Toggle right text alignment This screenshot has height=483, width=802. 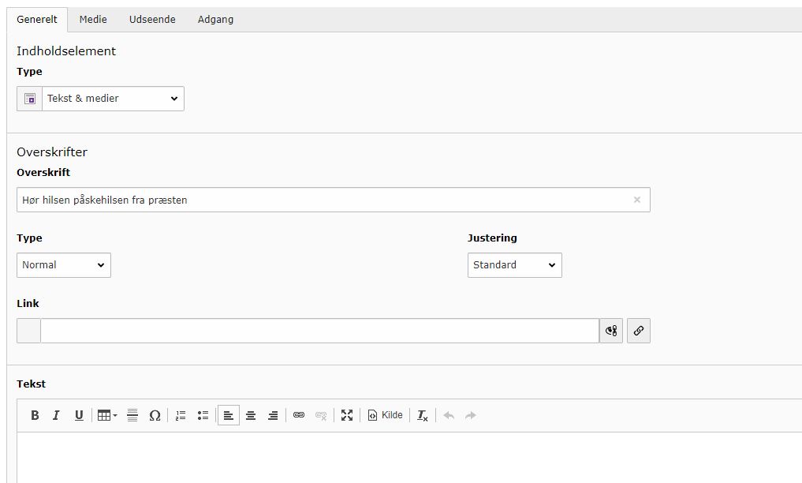point(273,415)
